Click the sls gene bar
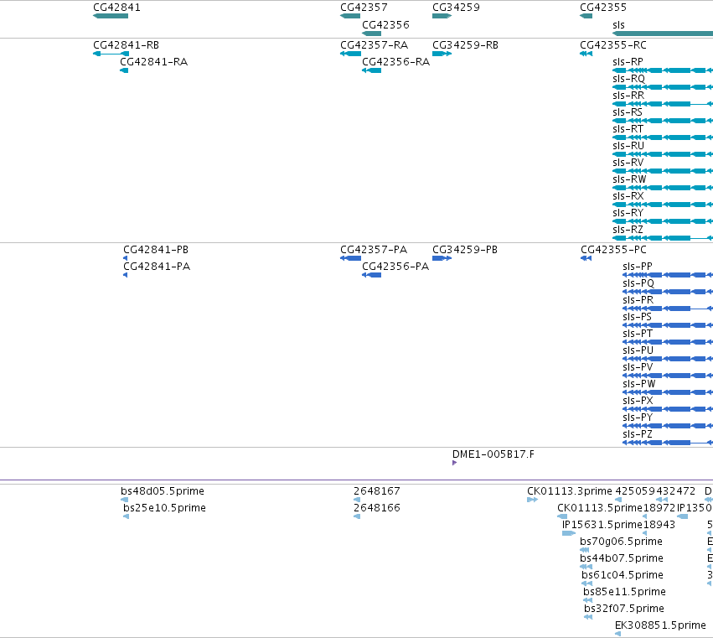This screenshot has height=638, width=713. pyautogui.click(x=663, y=34)
